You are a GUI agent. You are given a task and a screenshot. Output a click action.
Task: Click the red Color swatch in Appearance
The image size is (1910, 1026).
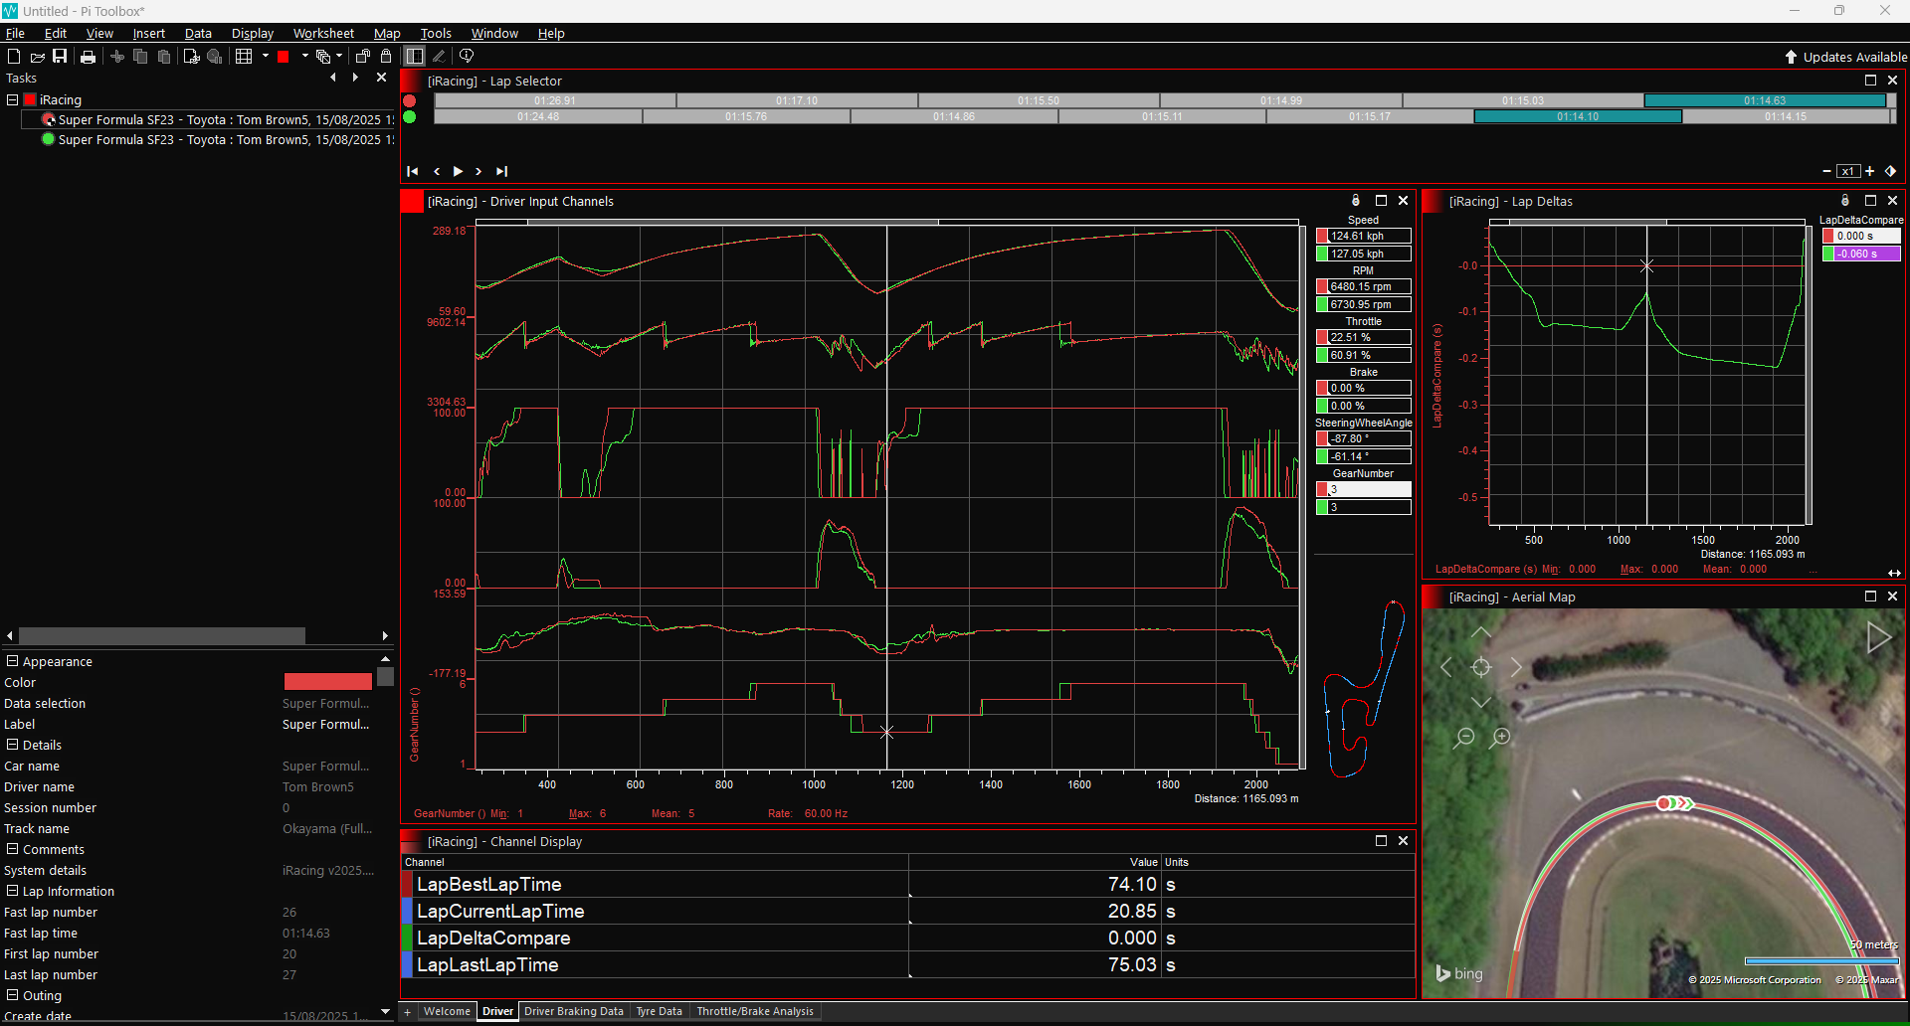click(x=327, y=682)
